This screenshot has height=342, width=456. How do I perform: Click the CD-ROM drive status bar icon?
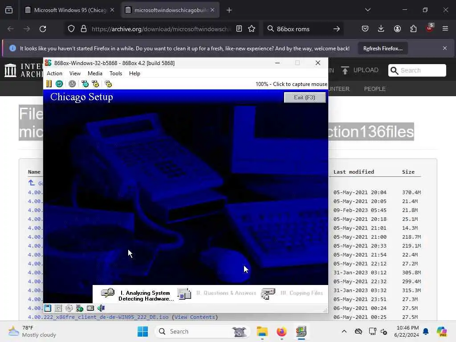click(69, 308)
